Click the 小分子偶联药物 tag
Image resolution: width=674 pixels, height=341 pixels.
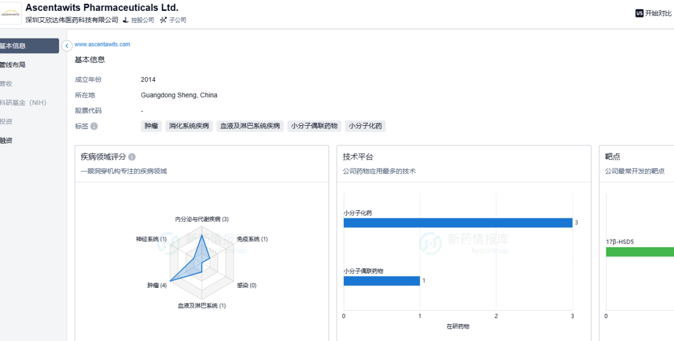[x=314, y=126]
